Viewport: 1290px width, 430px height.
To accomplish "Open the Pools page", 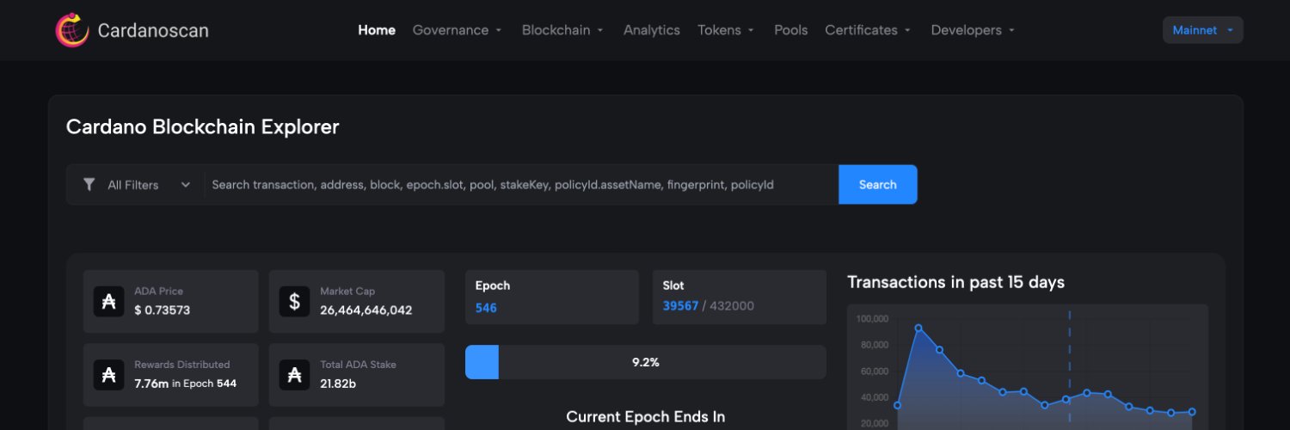I will [790, 30].
